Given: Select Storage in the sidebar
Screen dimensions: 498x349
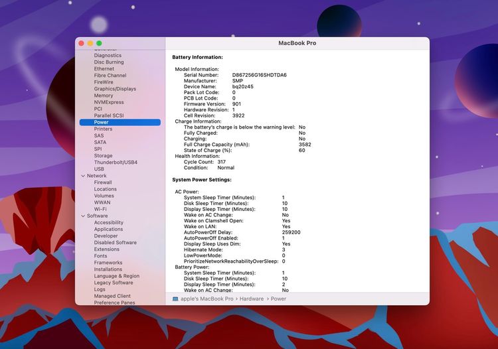Looking at the screenshot, I should 103,155.
